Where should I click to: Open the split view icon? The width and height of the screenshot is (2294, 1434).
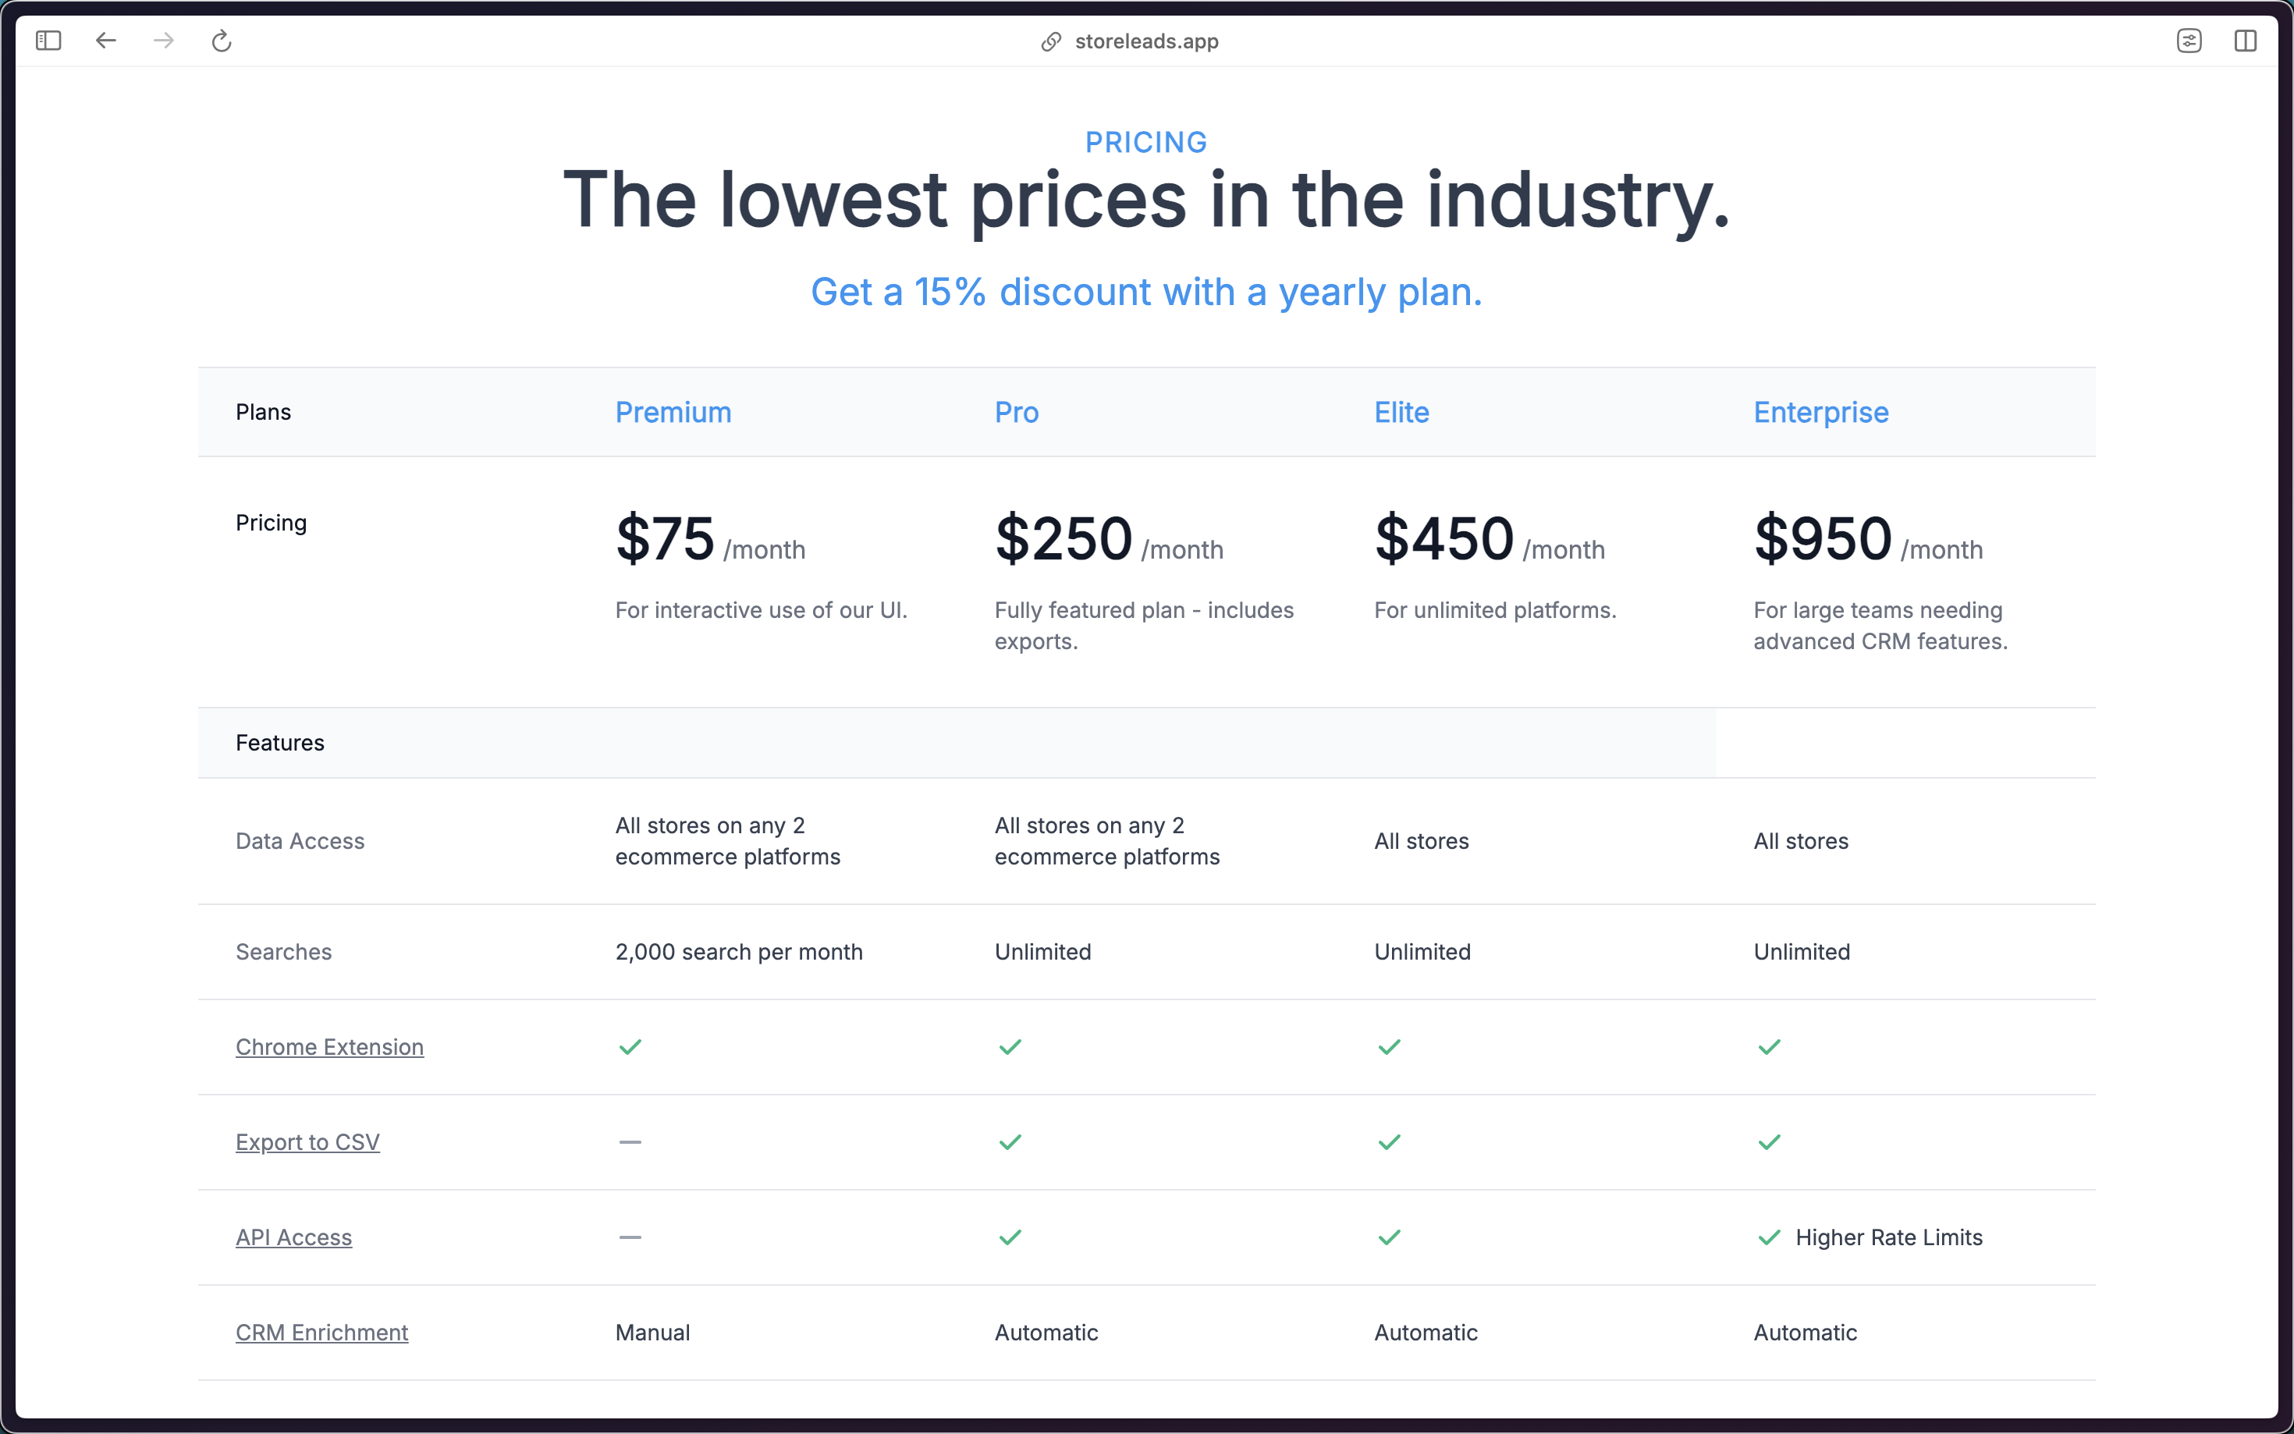tap(2246, 41)
